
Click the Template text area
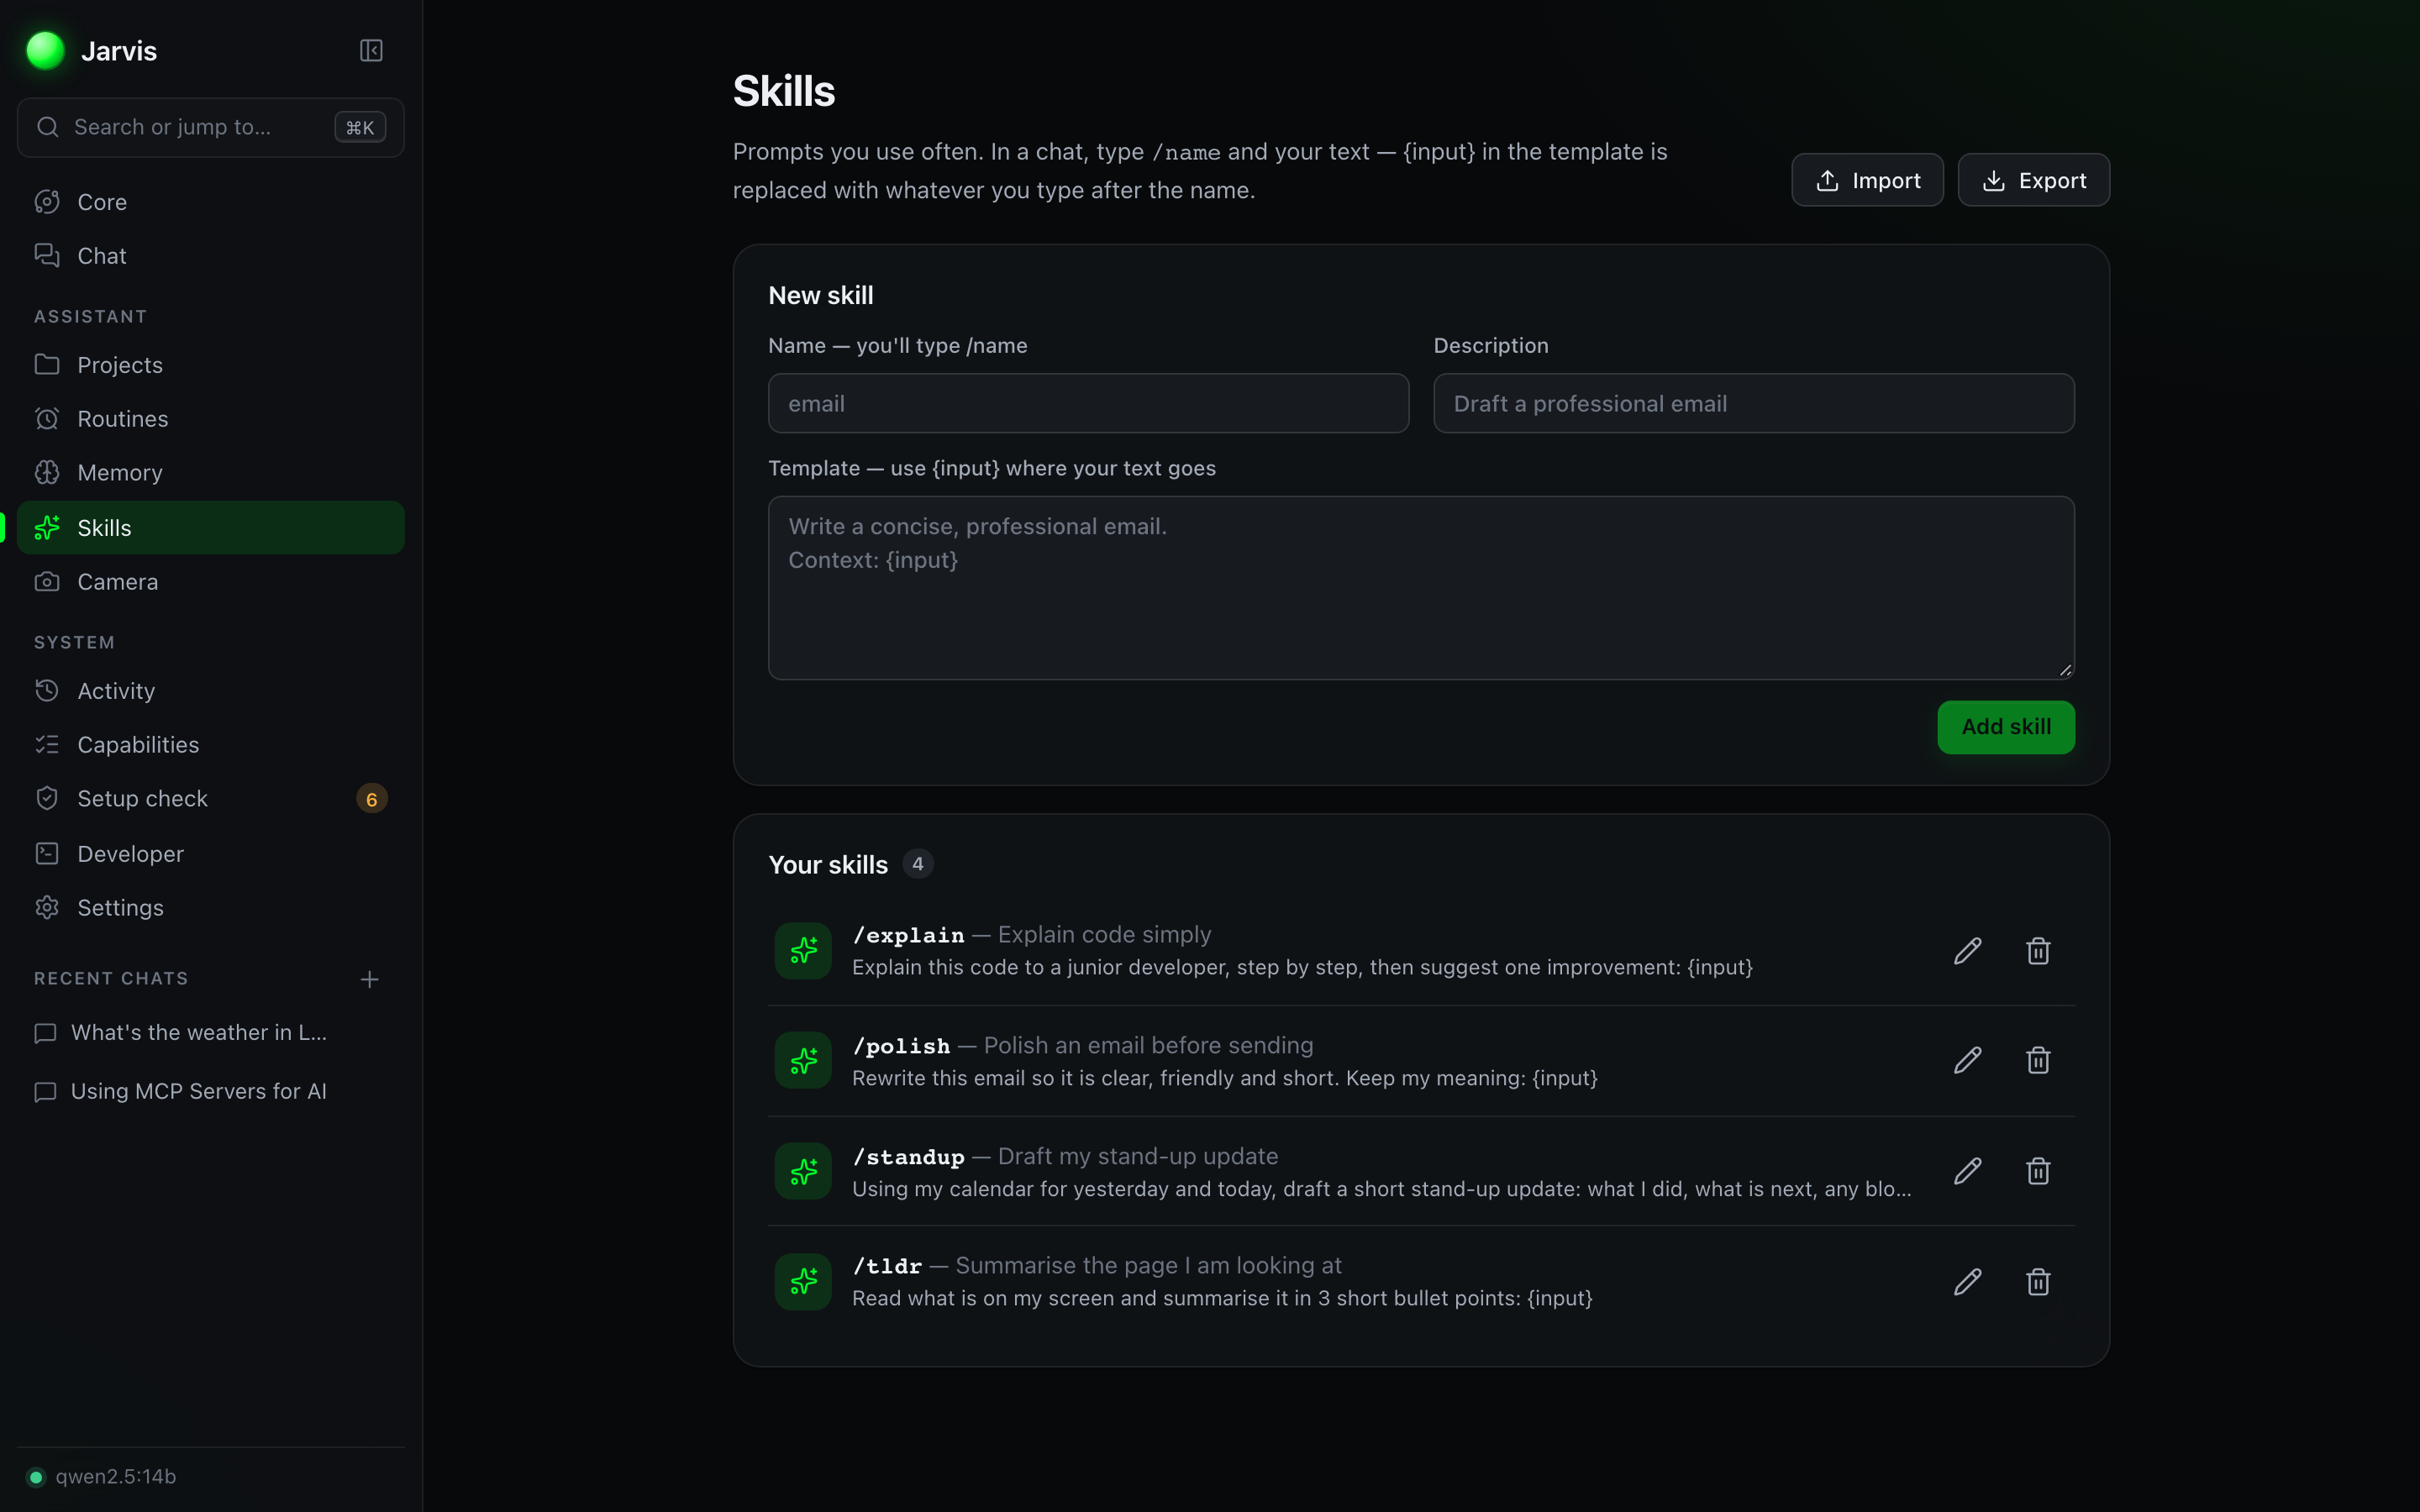[1421, 588]
